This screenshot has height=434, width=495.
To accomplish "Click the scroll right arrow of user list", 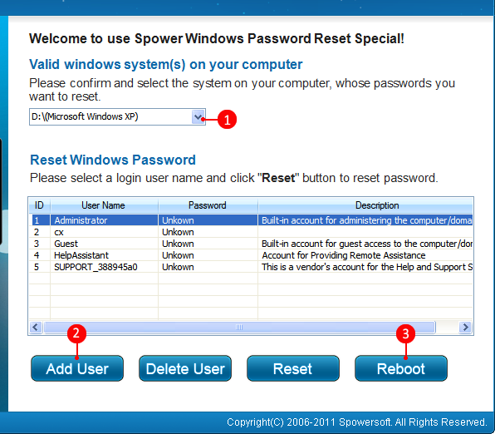I will tap(465, 327).
